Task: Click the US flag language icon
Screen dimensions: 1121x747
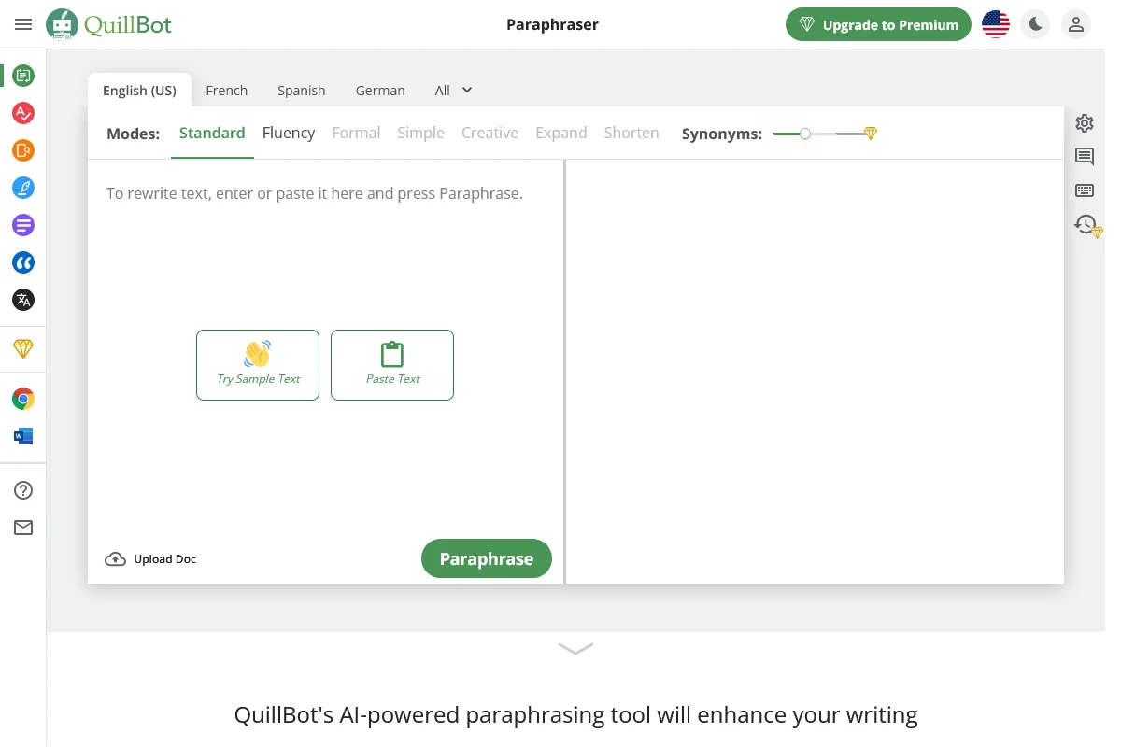Action: [996, 24]
